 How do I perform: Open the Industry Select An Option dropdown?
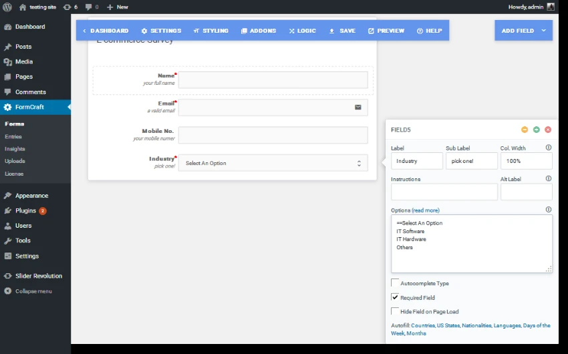(273, 163)
